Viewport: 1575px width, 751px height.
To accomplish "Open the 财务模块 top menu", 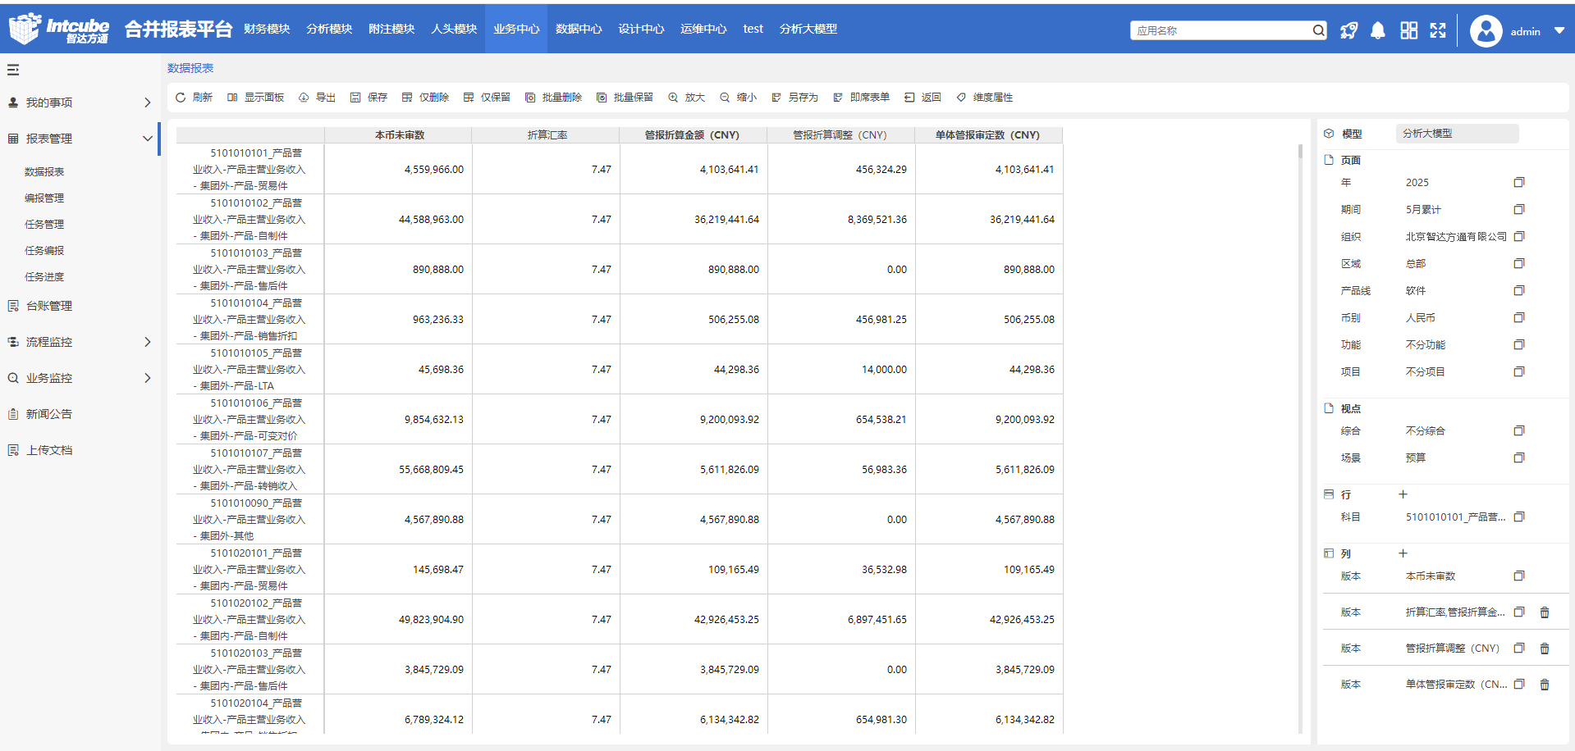I will coord(267,29).
